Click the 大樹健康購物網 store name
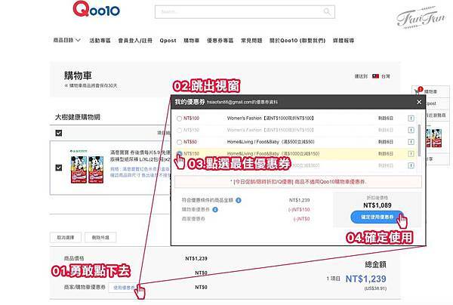Viewport: 453px width, 305px height. click(78, 117)
